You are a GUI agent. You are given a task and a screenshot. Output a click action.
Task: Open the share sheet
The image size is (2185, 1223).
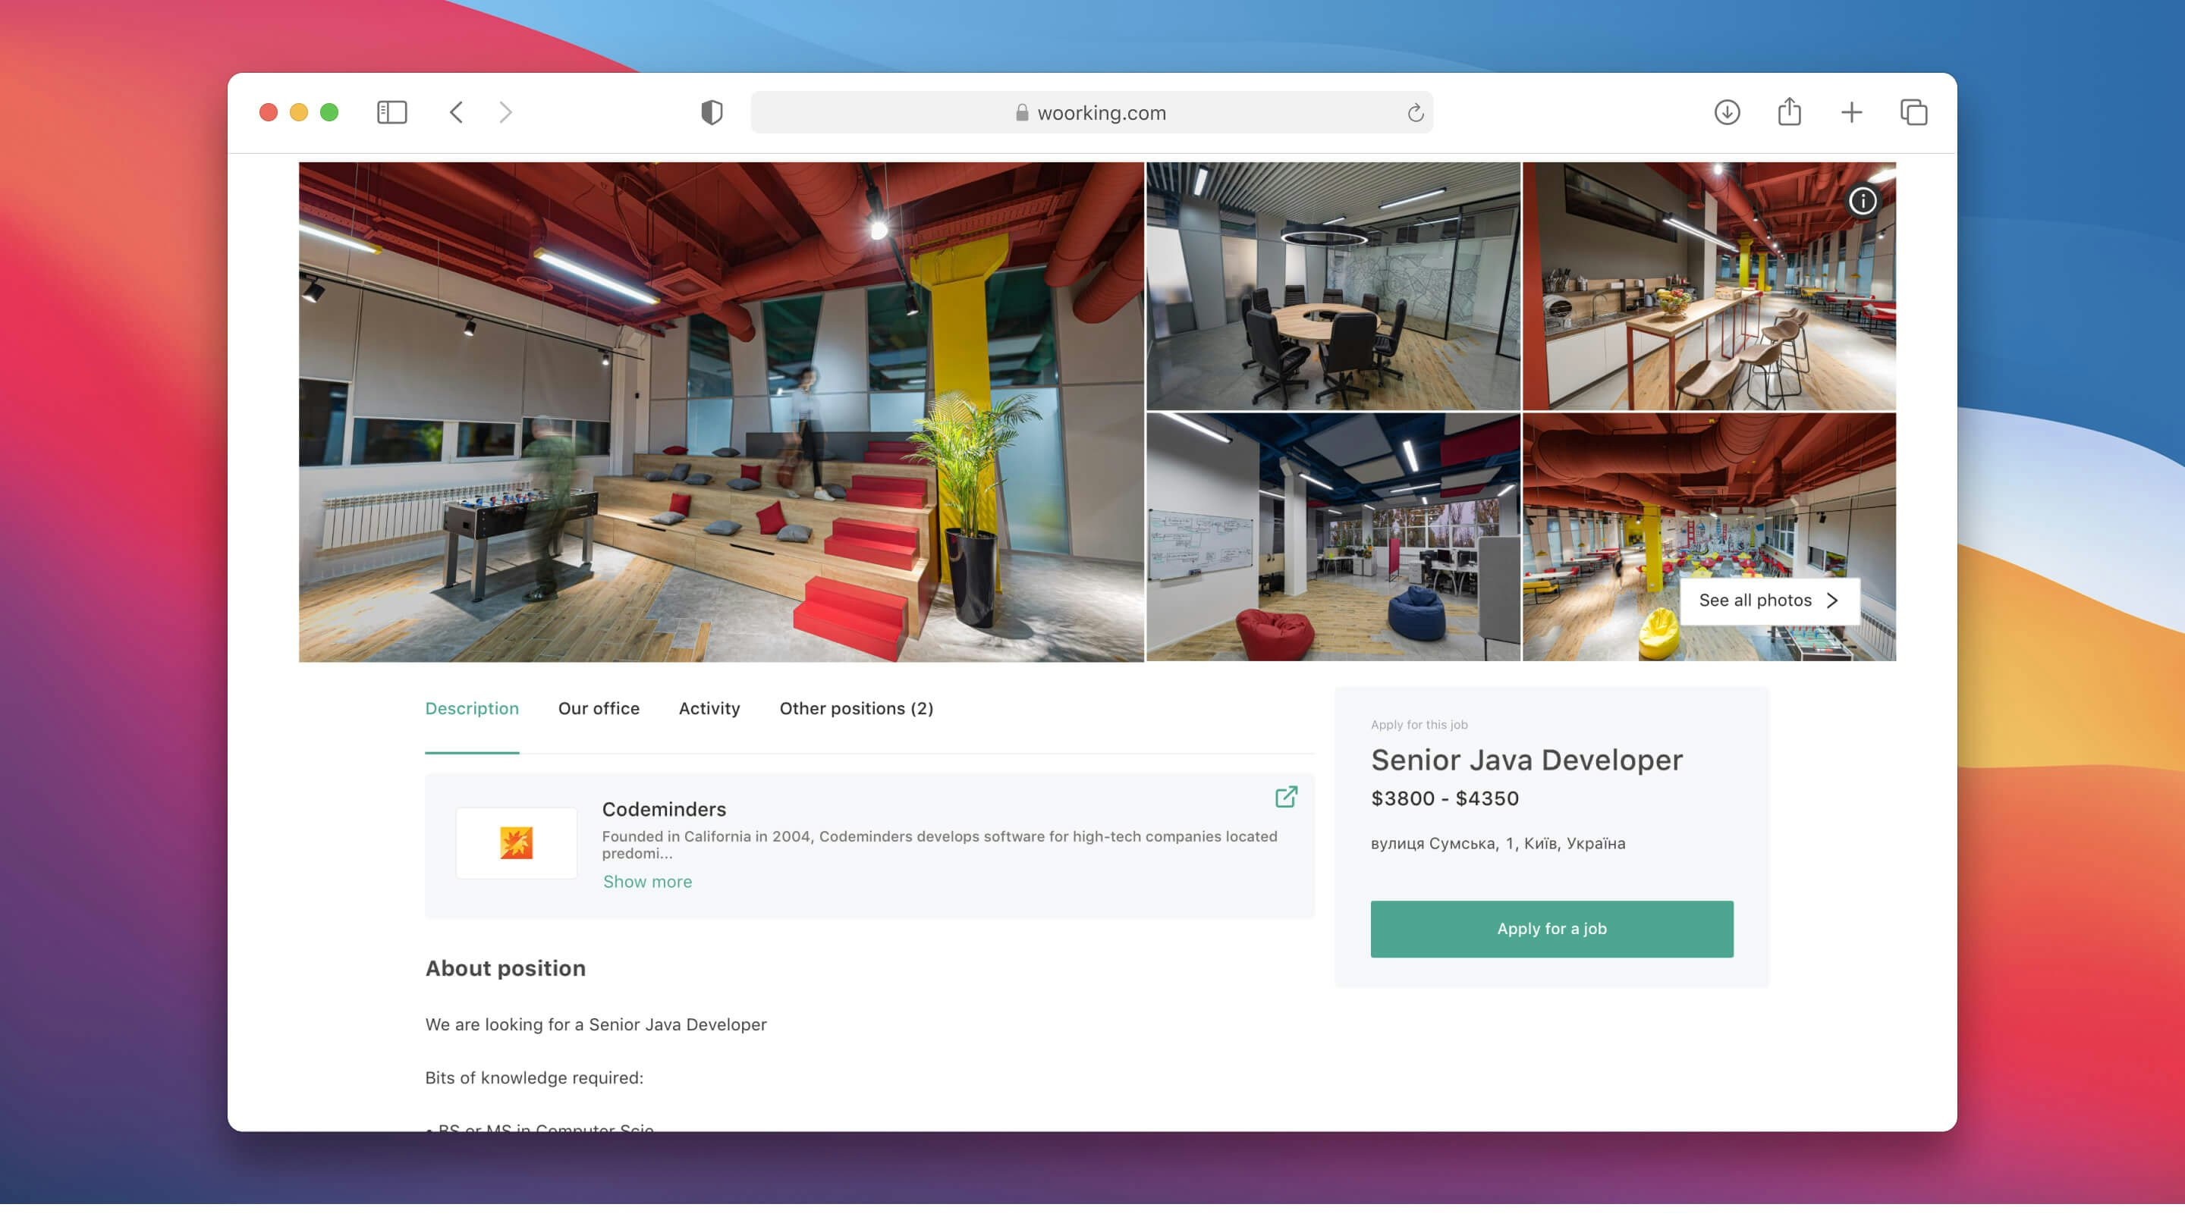(x=1789, y=113)
